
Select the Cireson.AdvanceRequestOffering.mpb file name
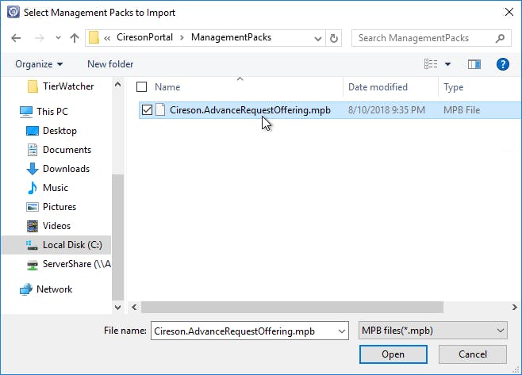[250, 110]
